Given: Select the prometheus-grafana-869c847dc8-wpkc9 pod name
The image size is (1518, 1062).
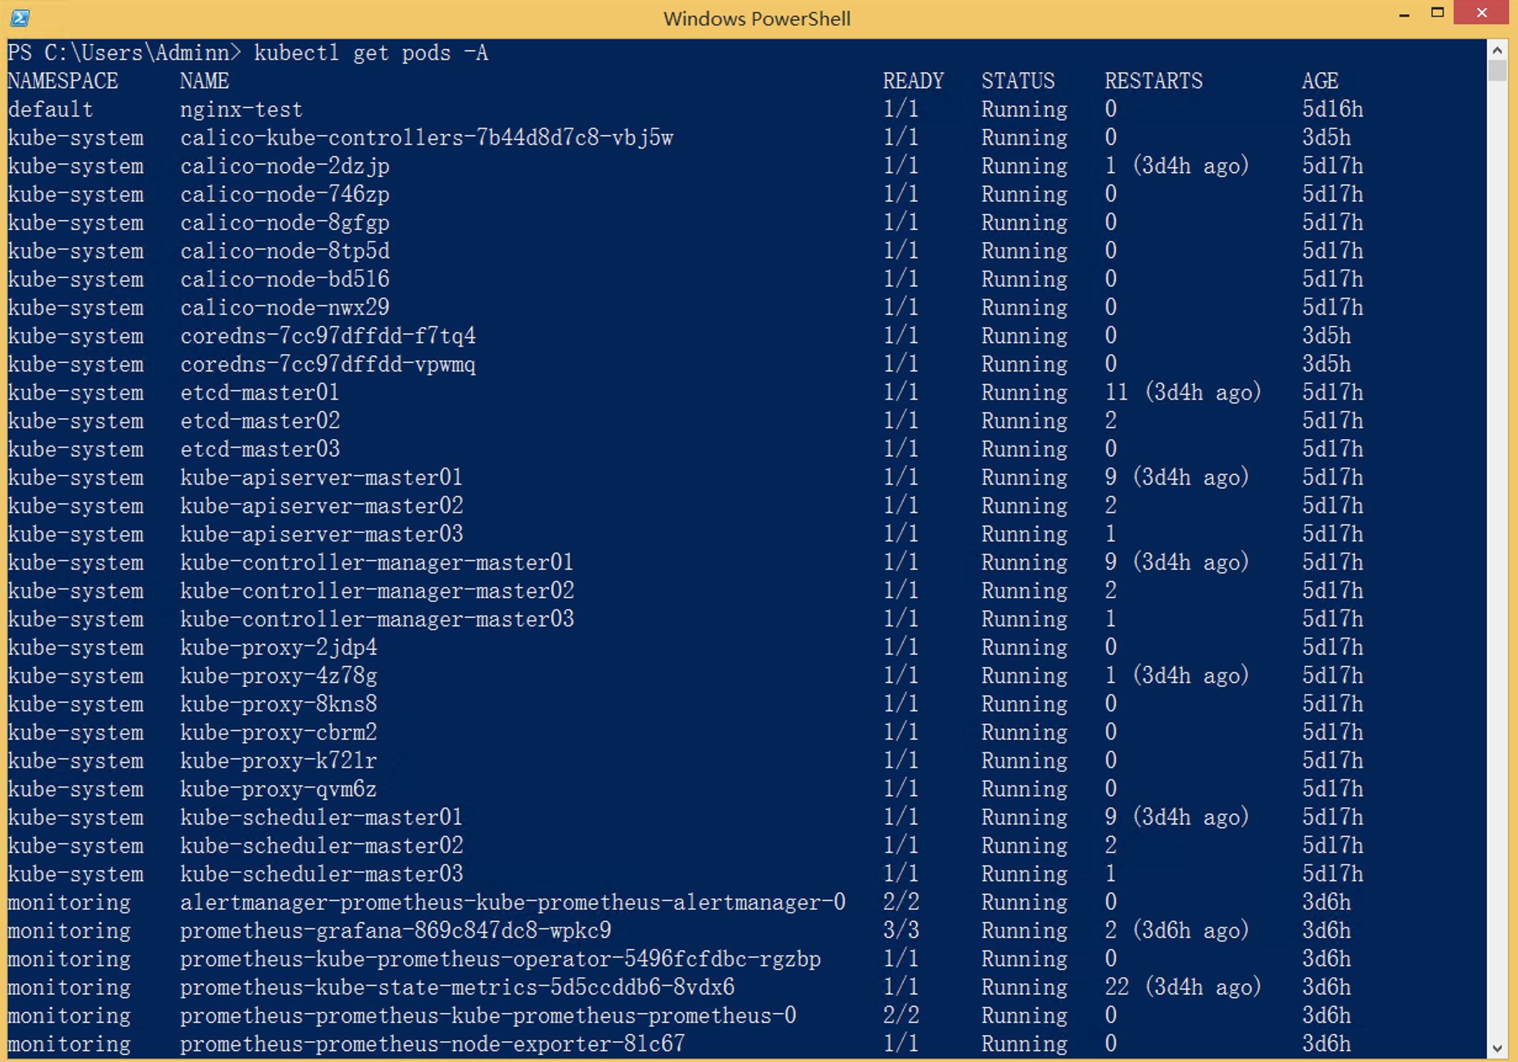Looking at the screenshot, I should coord(395,931).
